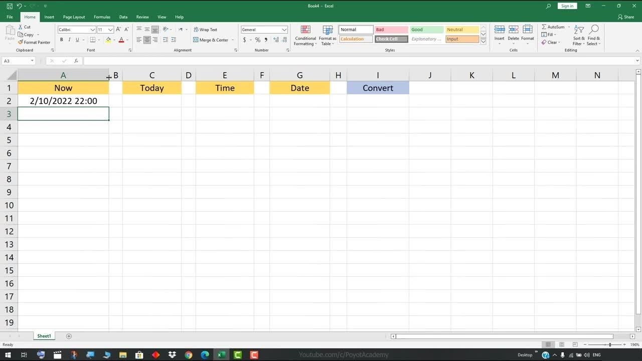Image resolution: width=642 pixels, height=361 pixels.
Task: Add a new sheet with plus icon
Action: [69, 336]
